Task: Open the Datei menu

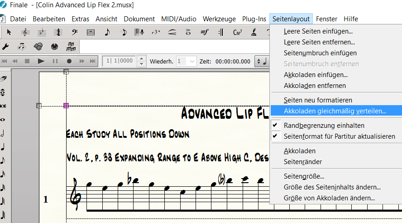Action: [18, 19]
